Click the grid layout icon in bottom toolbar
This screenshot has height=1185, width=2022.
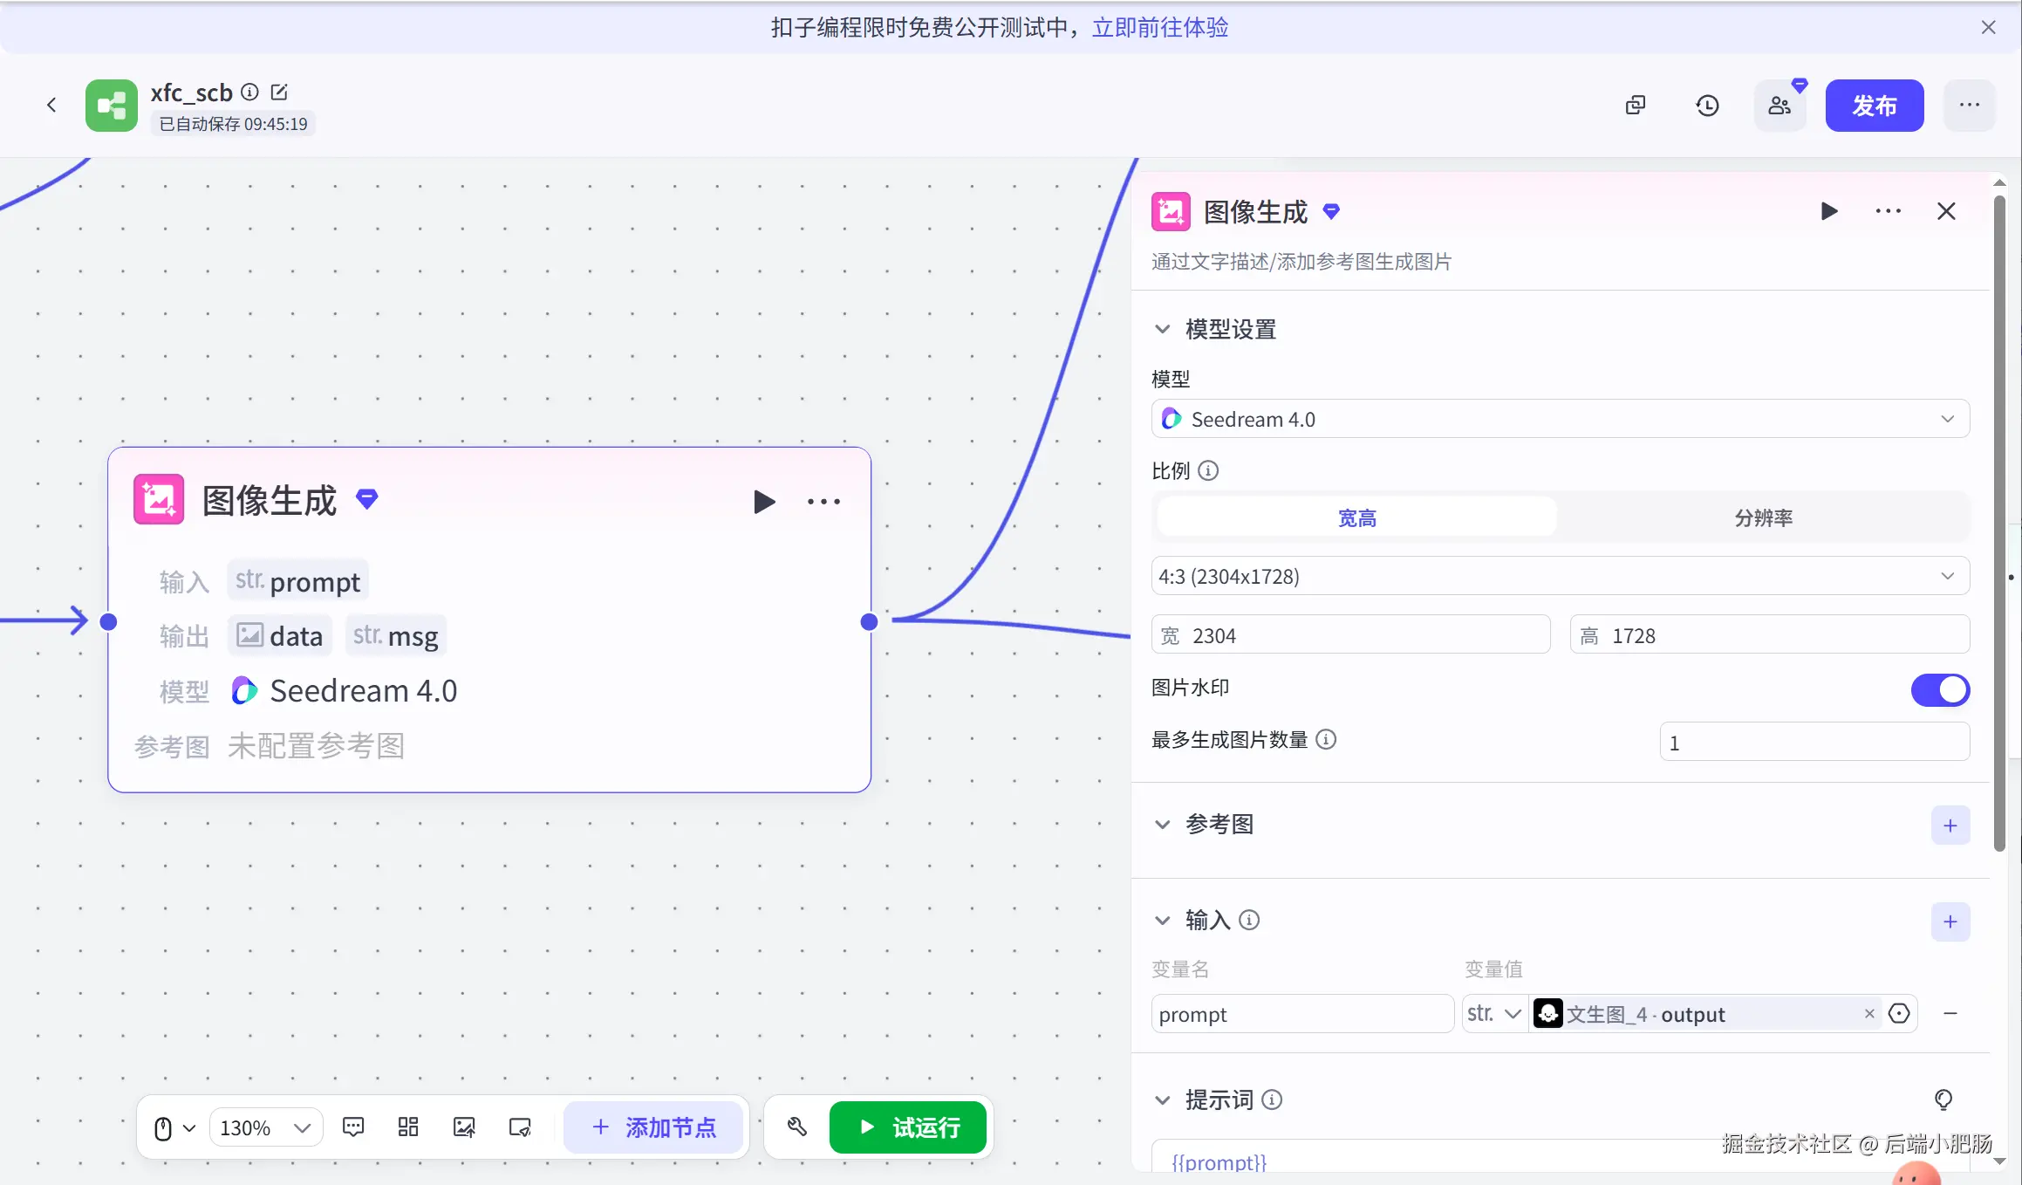[x=408, y=1127]
